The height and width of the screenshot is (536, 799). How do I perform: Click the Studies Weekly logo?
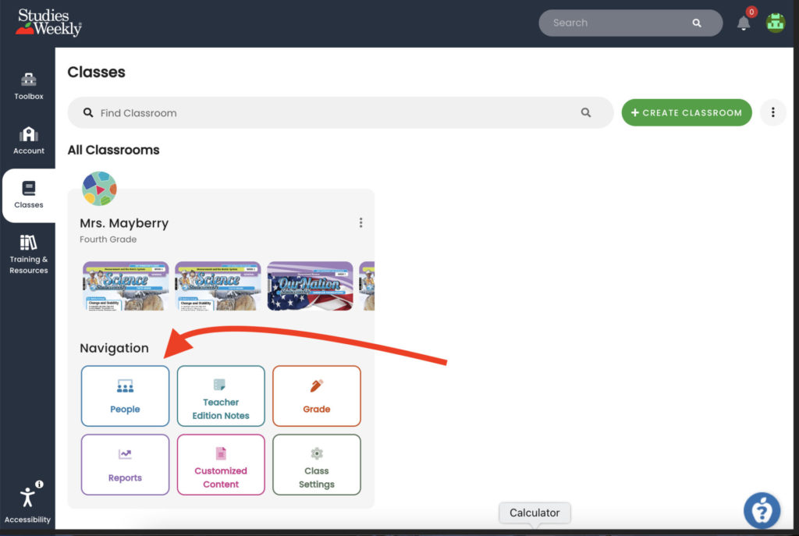click(x=48, y=22)
